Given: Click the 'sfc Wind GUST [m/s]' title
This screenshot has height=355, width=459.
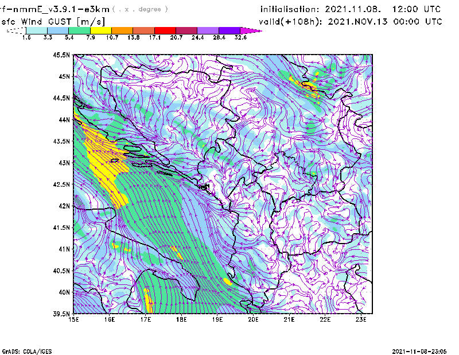Looking at the screenshot, I should [x=53, y=22].
